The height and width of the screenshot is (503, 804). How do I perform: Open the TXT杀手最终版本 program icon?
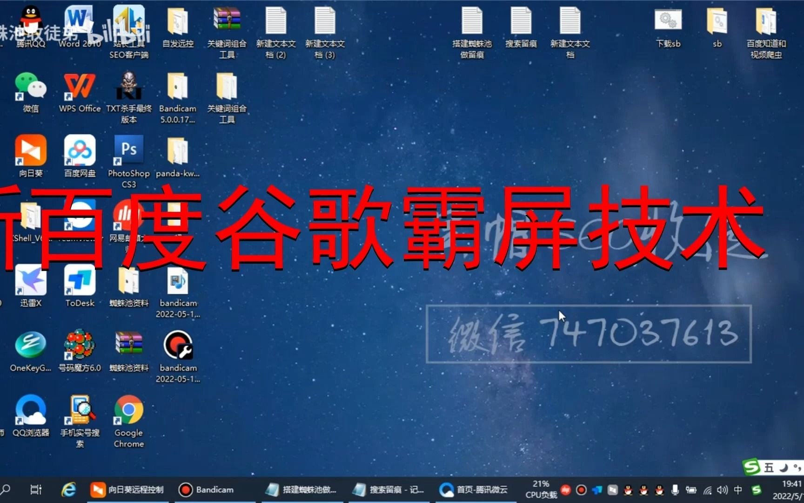pos(129,97)
